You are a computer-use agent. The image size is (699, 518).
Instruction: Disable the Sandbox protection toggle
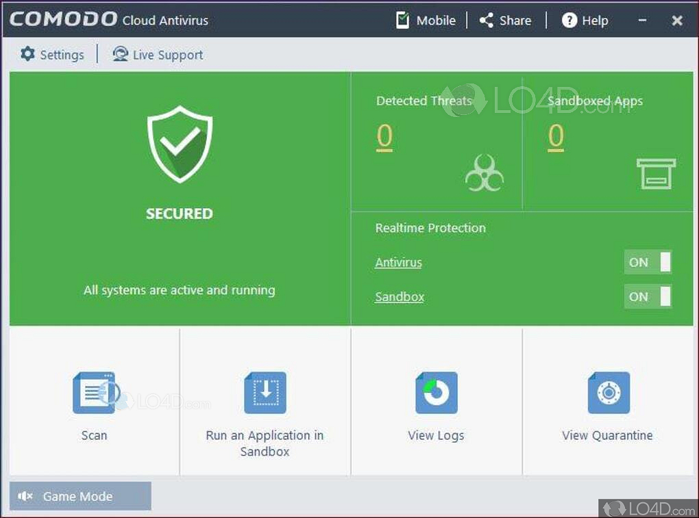(x=648, y=296)
